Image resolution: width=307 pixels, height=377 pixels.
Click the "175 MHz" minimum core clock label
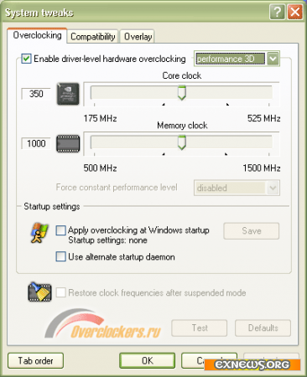100,118
